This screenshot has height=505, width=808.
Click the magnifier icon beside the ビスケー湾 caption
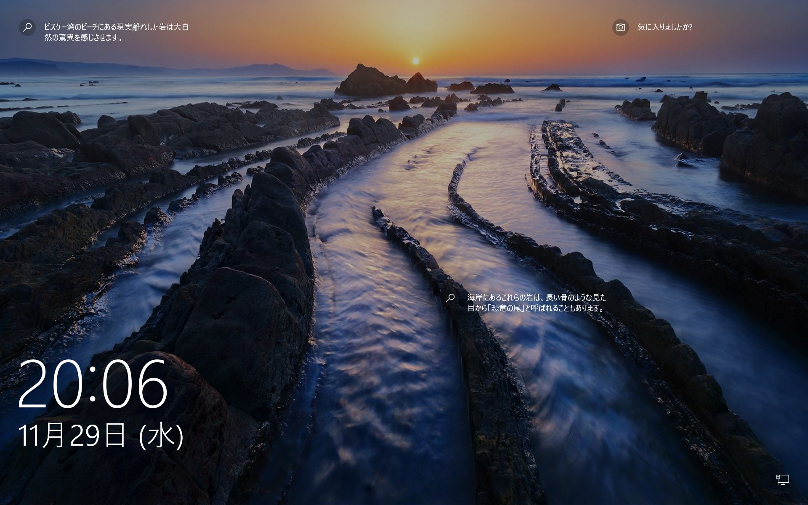tap(27, 27)
